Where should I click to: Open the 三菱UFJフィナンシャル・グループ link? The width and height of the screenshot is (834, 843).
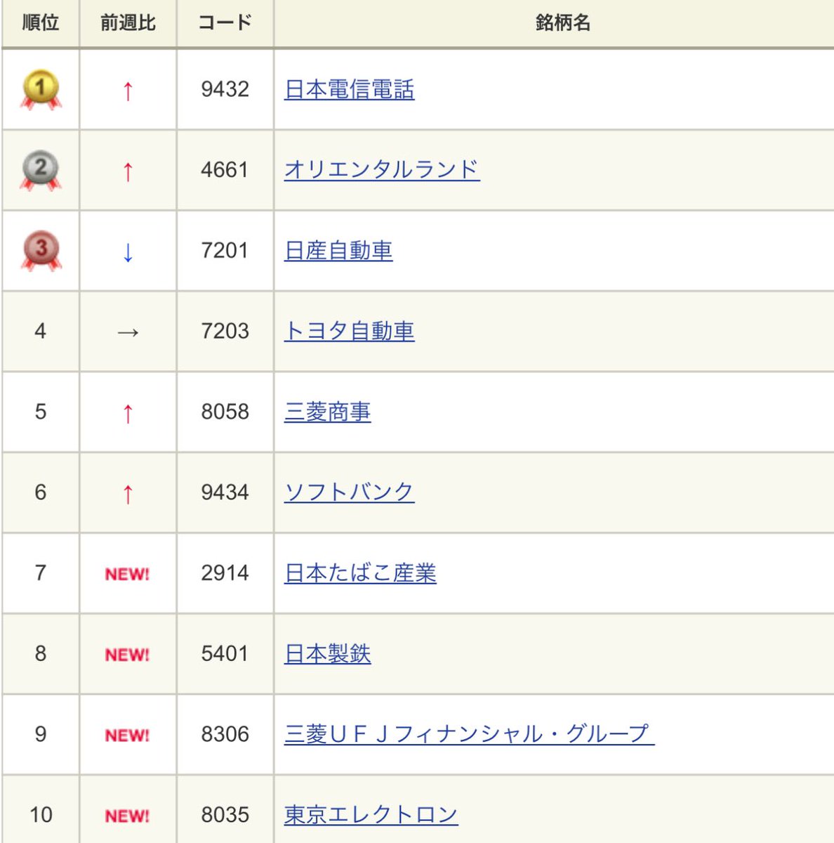click(x=469, y=735)
